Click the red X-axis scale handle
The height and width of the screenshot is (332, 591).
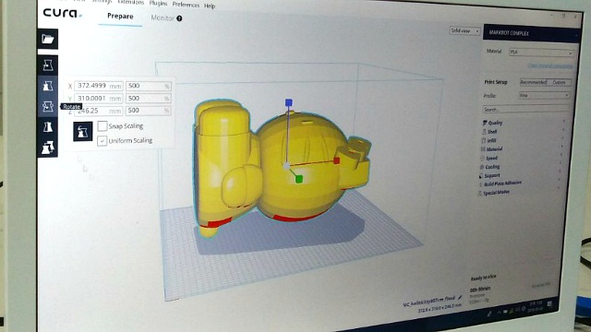click(336, 160)
